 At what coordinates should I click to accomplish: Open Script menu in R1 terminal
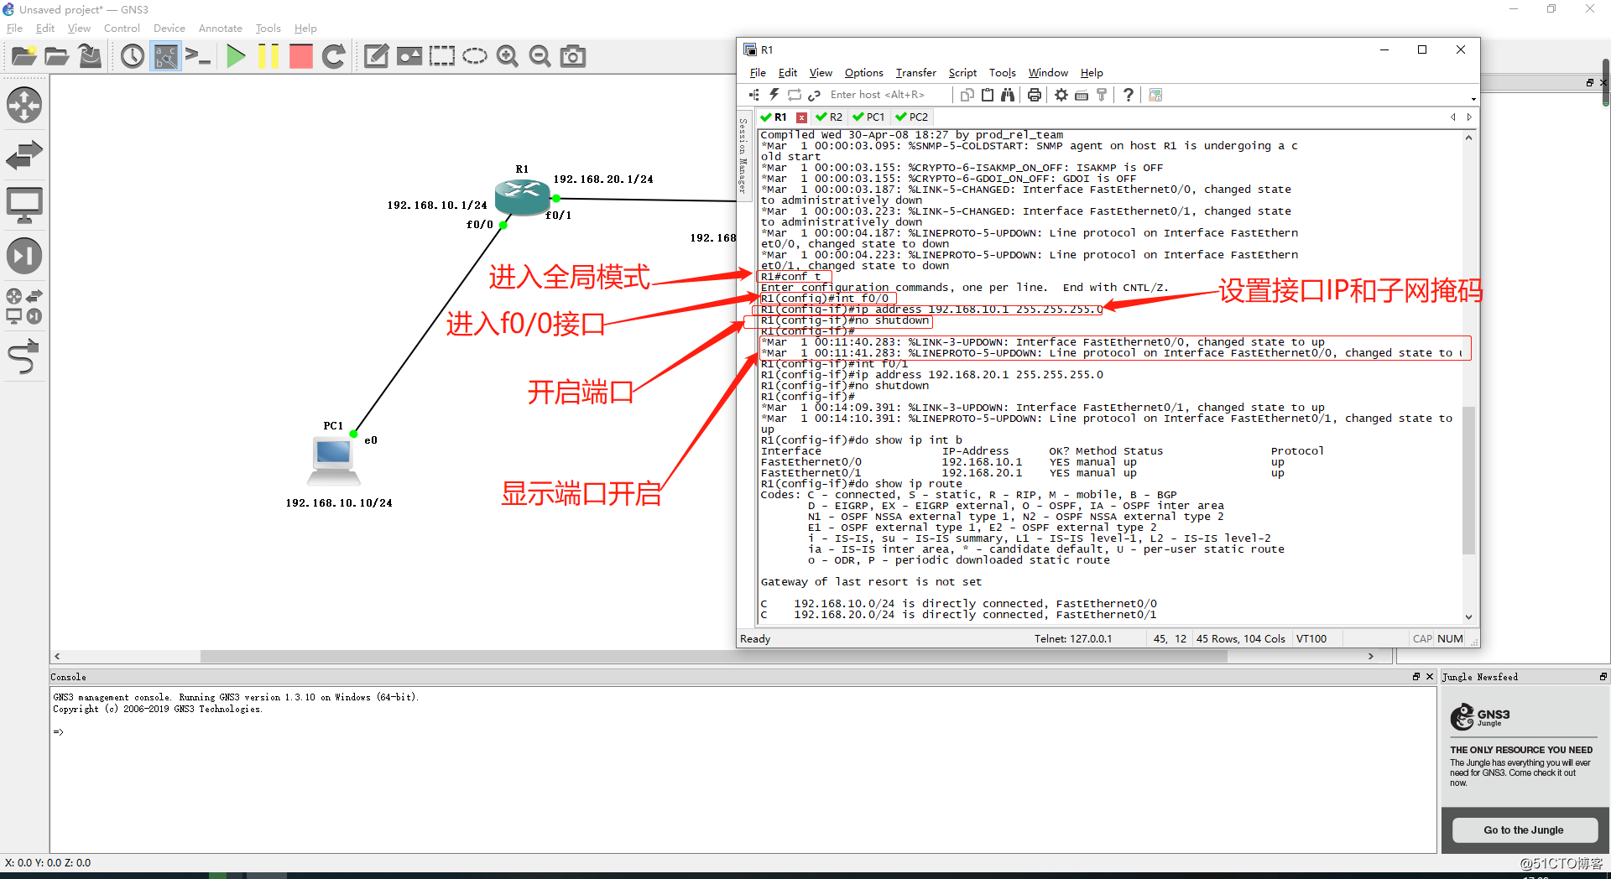[x=963, y=73]
